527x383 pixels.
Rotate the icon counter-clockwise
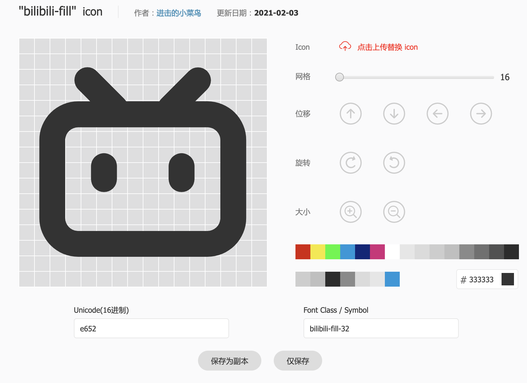(394, 163)
